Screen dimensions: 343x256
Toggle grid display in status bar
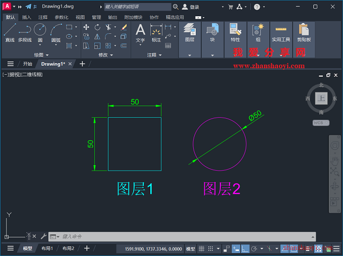[202, 248]
